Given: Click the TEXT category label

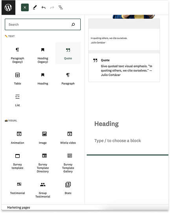Looking at the screenshot, I should (10, 36).
